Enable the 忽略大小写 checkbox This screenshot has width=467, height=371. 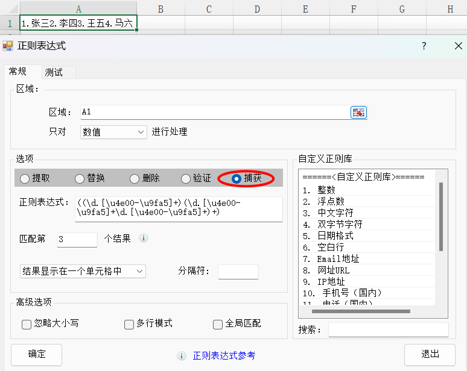pyautogui.click(x=27, y=324)
